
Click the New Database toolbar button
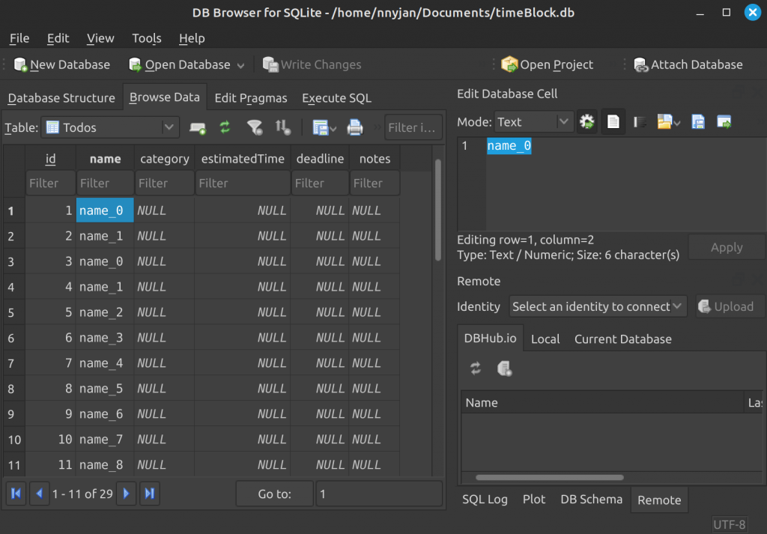61,64
